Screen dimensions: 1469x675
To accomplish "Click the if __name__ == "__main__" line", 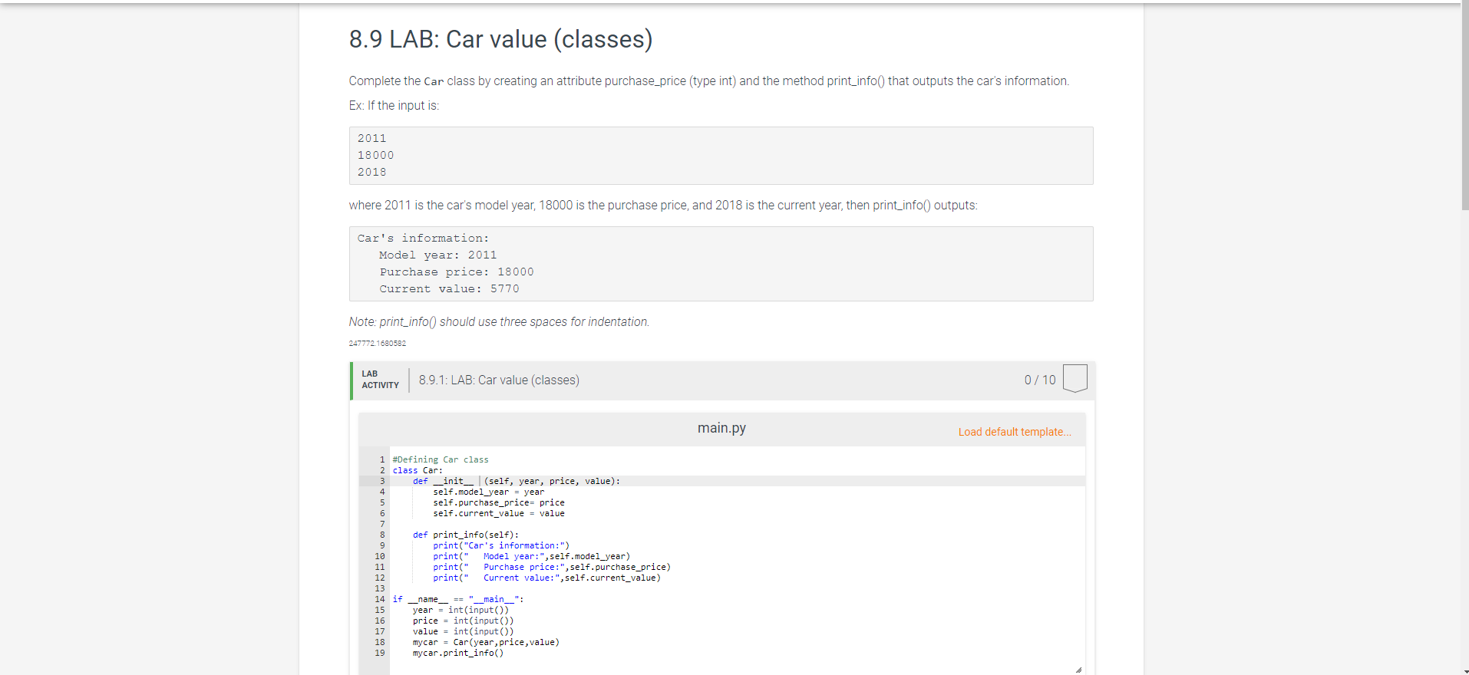I will pyautogui.click(x=458, y=599).
